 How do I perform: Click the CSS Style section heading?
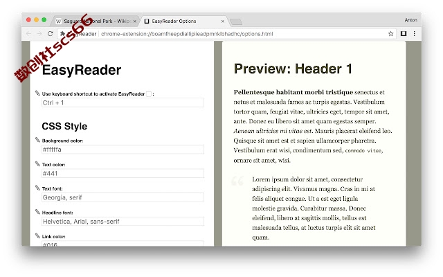tap(64, 126)
